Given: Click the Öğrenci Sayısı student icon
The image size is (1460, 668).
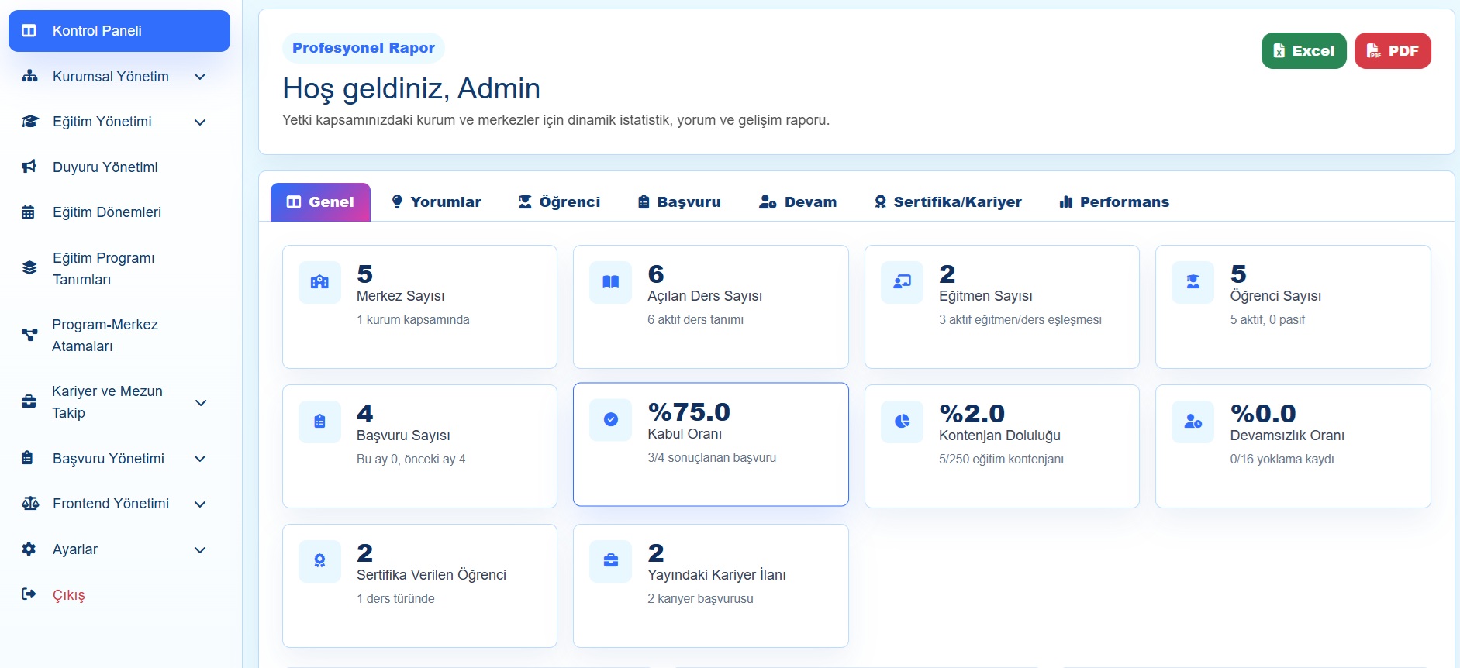Looking at the screenshot, I should pyautogui.click(x=1193, y=282).
